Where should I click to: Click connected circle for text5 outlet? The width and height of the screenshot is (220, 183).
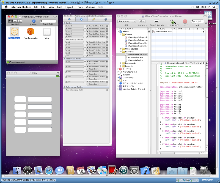[x=107, y=53]
